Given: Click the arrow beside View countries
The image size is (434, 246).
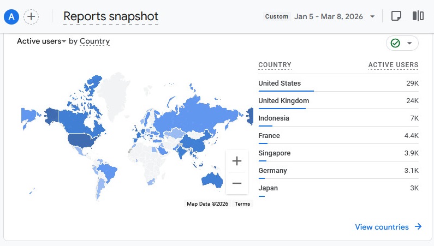Looking at the screenshot, I should [x=418, y=227].
